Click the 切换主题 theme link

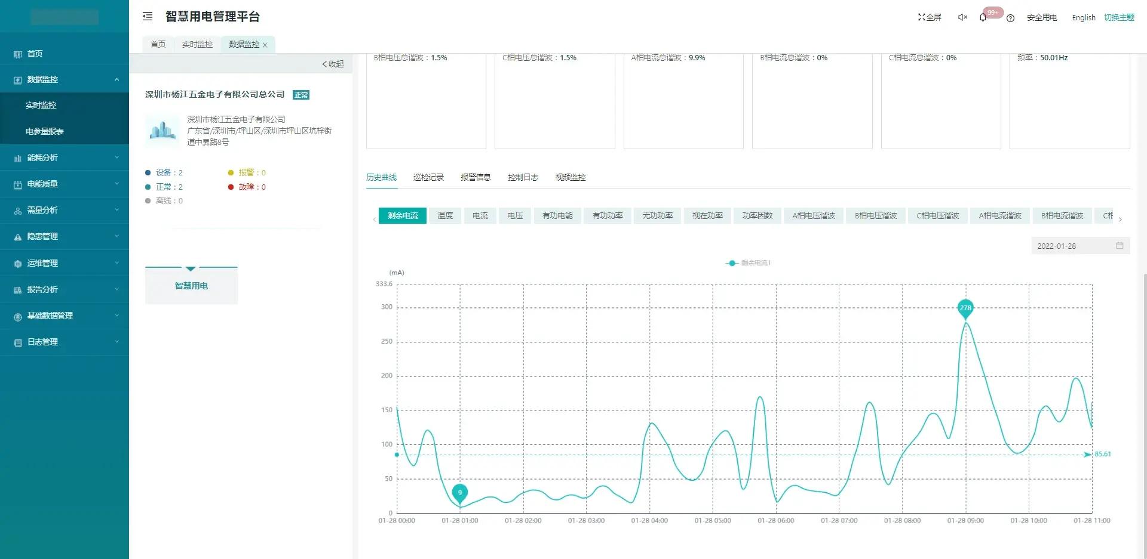coord(1119,17)
